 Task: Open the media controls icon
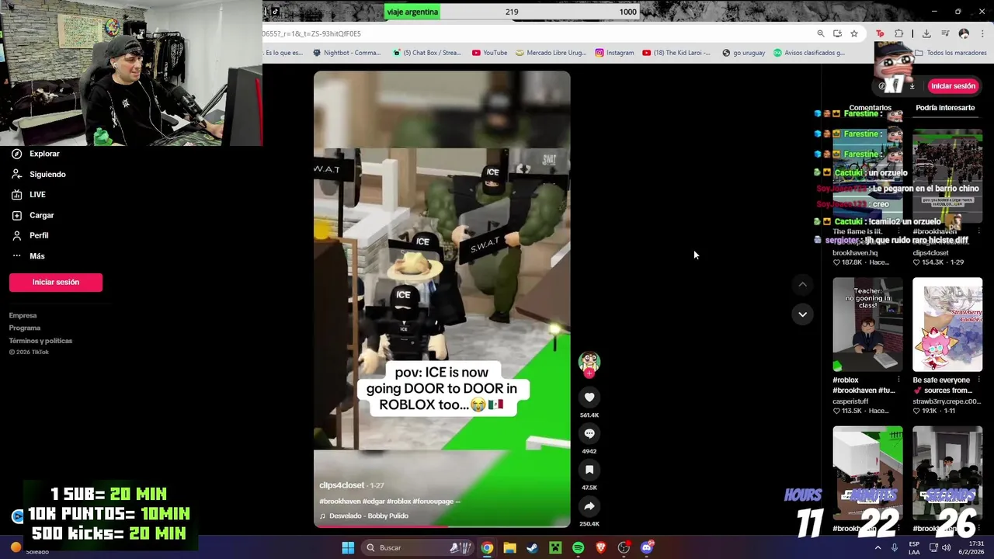point(945,33)
